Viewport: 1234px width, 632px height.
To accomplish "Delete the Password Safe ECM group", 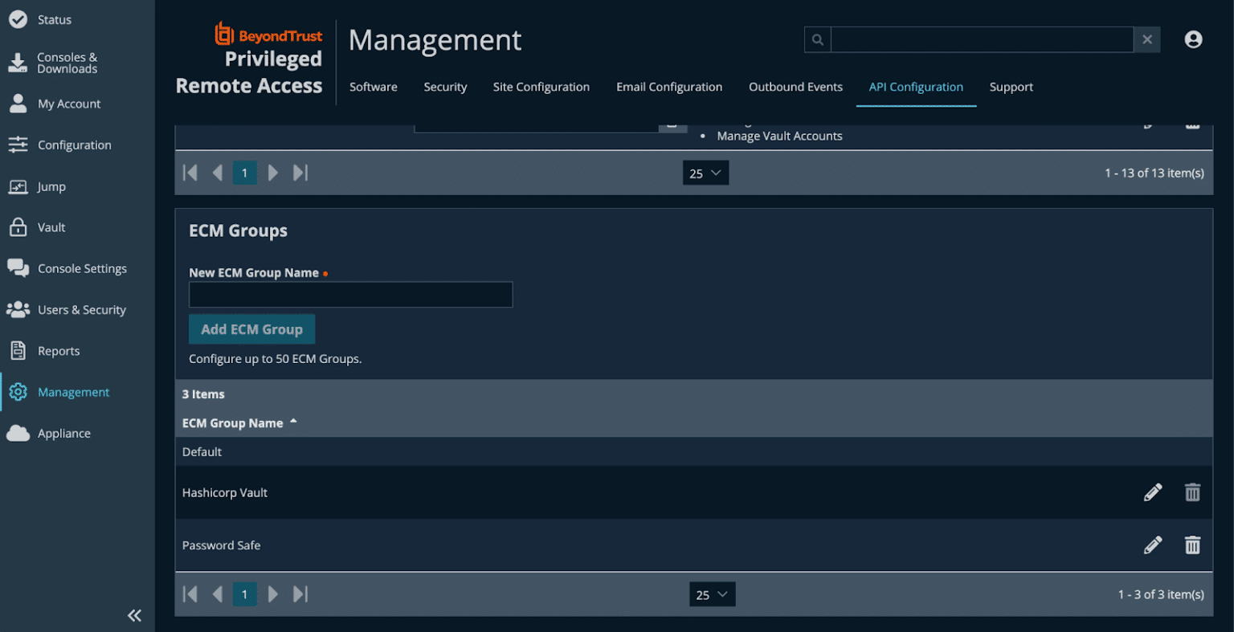I will pyautogui.click(x=1192, y=544).
